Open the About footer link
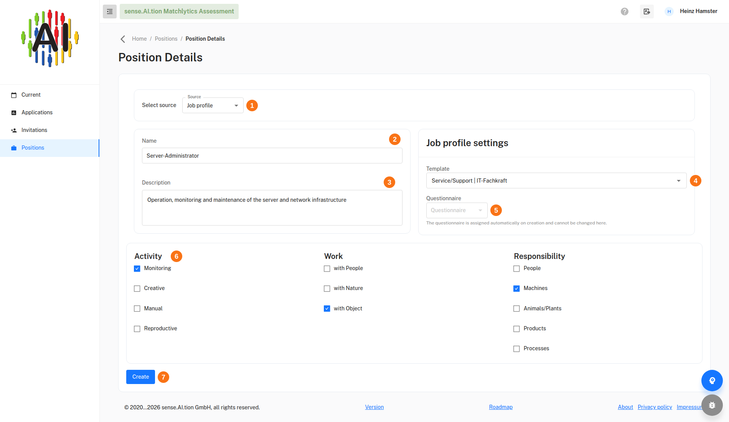 (x=625, y=407)
